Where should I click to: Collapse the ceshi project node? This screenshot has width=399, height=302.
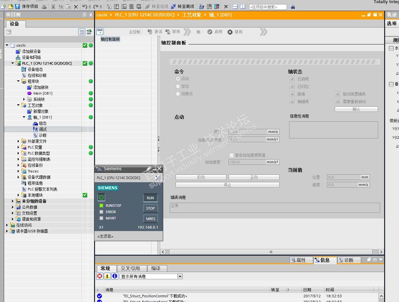click(7, 45)
